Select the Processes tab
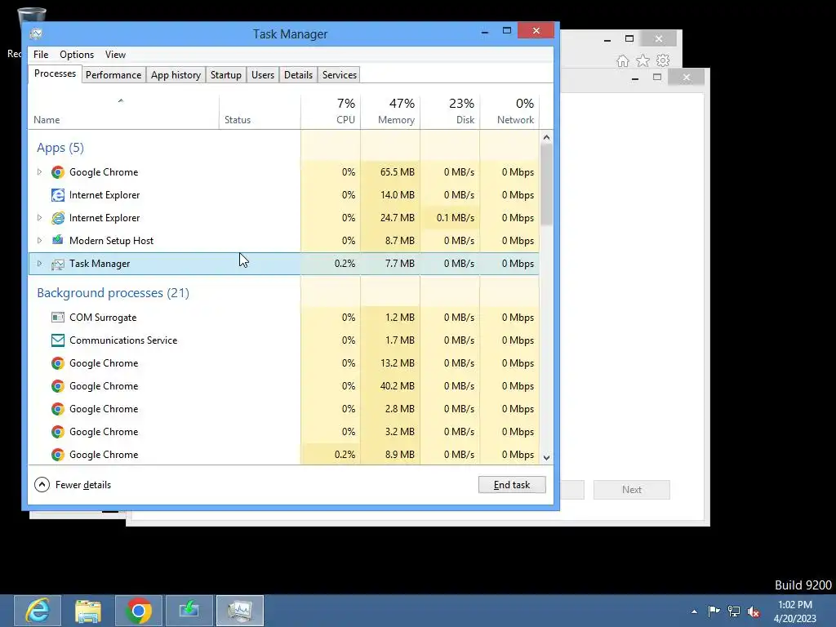The width and height of the screenshot is (836, 627). [55, 74]
